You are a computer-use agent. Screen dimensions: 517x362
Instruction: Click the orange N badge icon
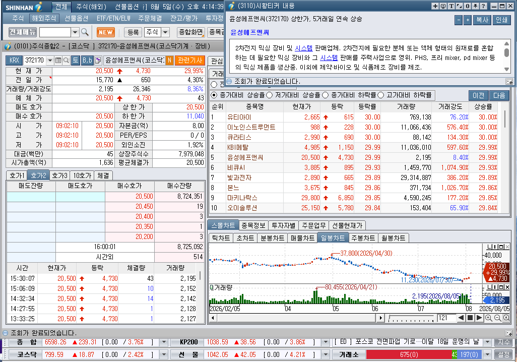[169, 60]
